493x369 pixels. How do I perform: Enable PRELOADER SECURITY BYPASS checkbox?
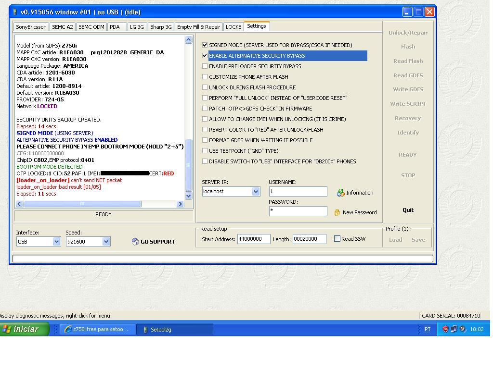click(205, 66)
